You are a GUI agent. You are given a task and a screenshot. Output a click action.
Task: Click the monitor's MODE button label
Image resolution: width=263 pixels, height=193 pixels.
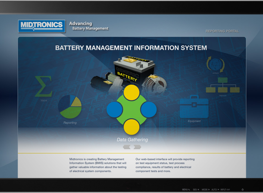coord(206,190)
